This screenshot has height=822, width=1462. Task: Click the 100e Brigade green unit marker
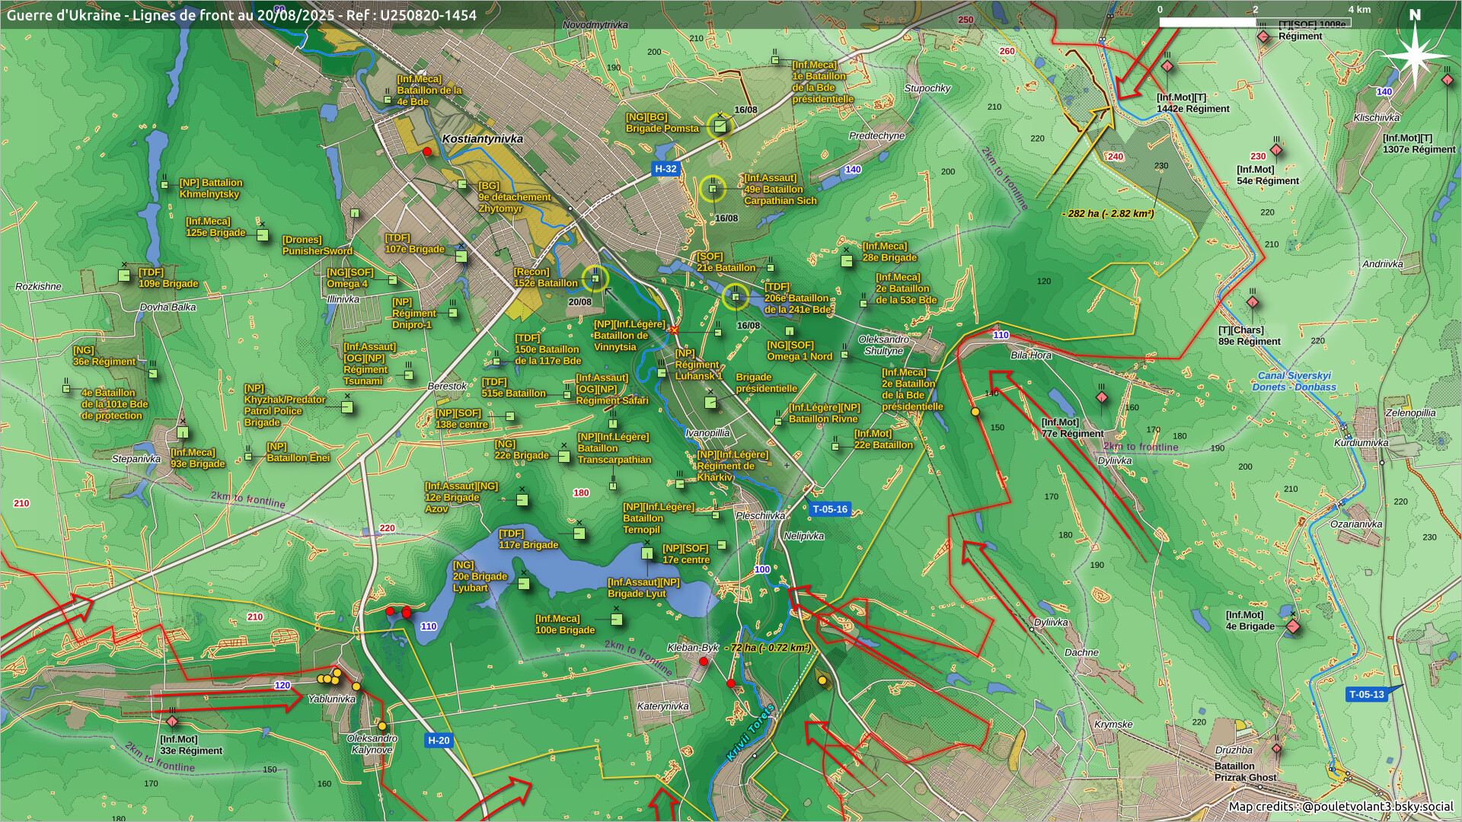pos(617,620)
